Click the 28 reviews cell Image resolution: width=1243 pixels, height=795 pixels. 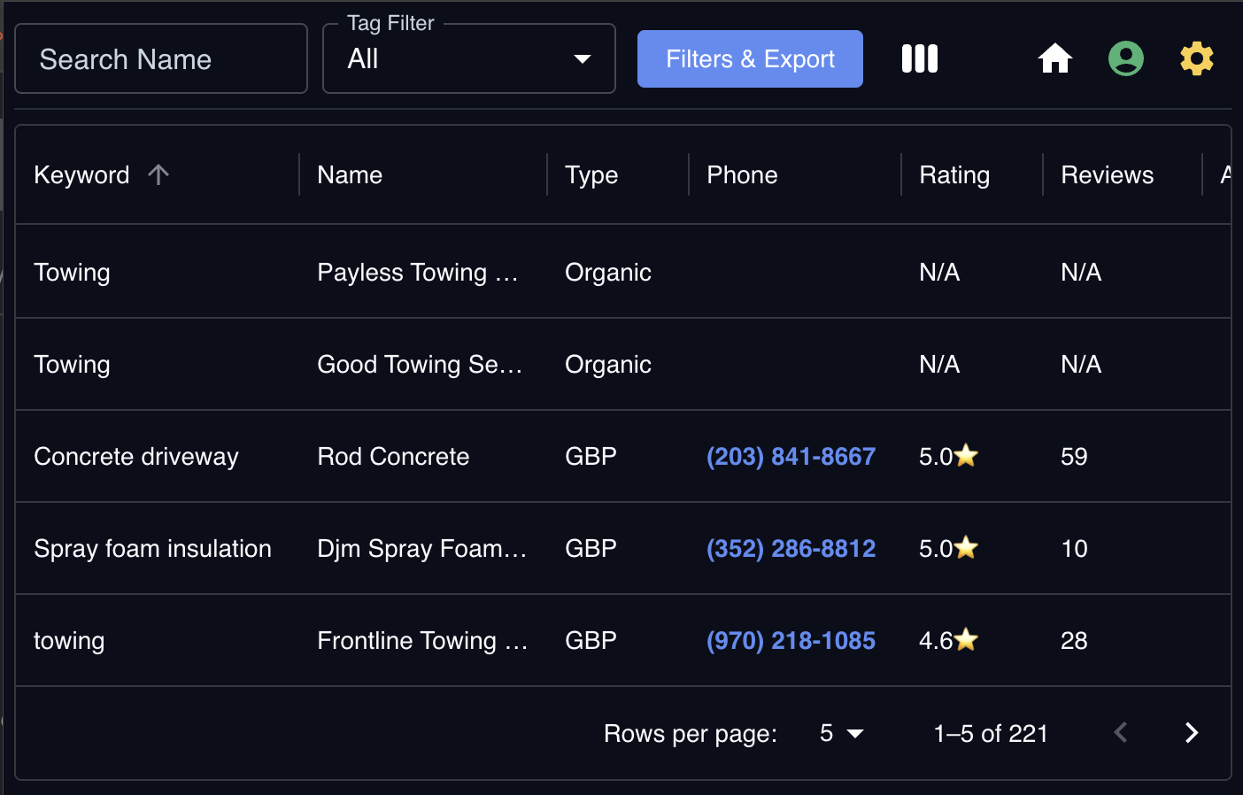click(1074, 641)
